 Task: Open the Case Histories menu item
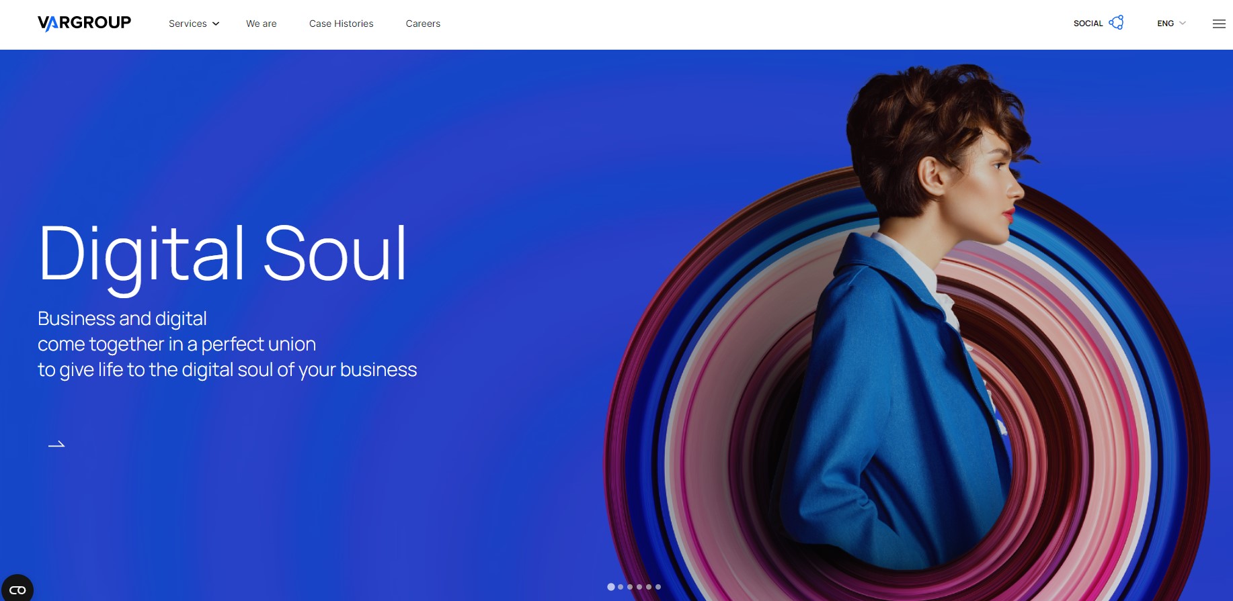tap(341, 24)
